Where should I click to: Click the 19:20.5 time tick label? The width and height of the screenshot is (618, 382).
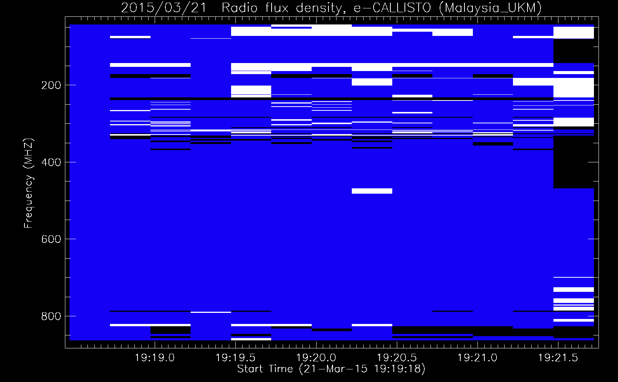(397, 358)
